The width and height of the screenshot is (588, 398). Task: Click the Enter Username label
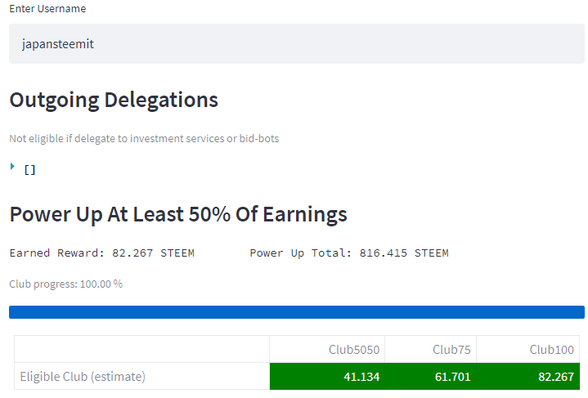(47, 9)
